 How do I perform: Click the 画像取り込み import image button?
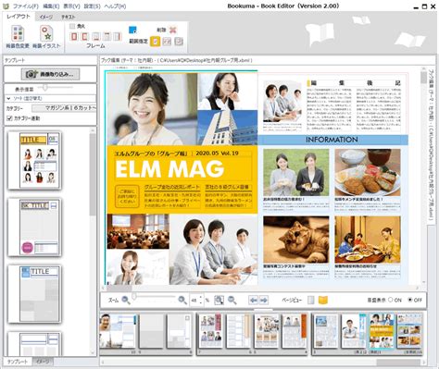50,74
